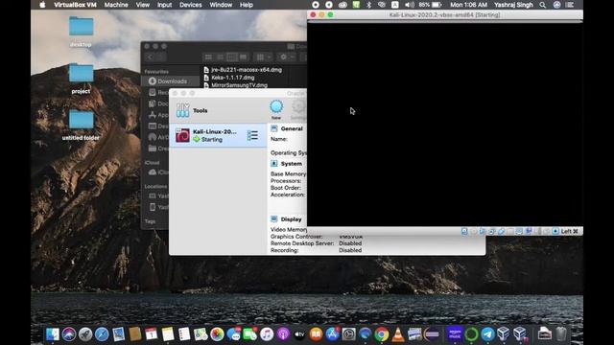Viewport: 614px width, 345px height.
Task: Open Launchpad from the Dock
Action: 85,334
